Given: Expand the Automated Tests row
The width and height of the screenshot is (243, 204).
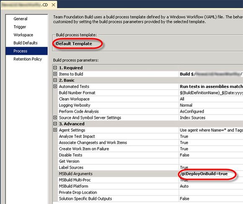Looking at the screenshot, I should click(x=55, y=86).
